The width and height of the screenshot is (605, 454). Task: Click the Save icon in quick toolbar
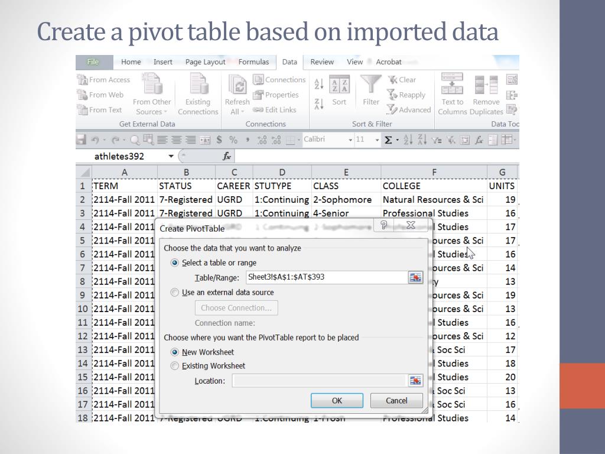pyautogui.click(x=81, y=140)
